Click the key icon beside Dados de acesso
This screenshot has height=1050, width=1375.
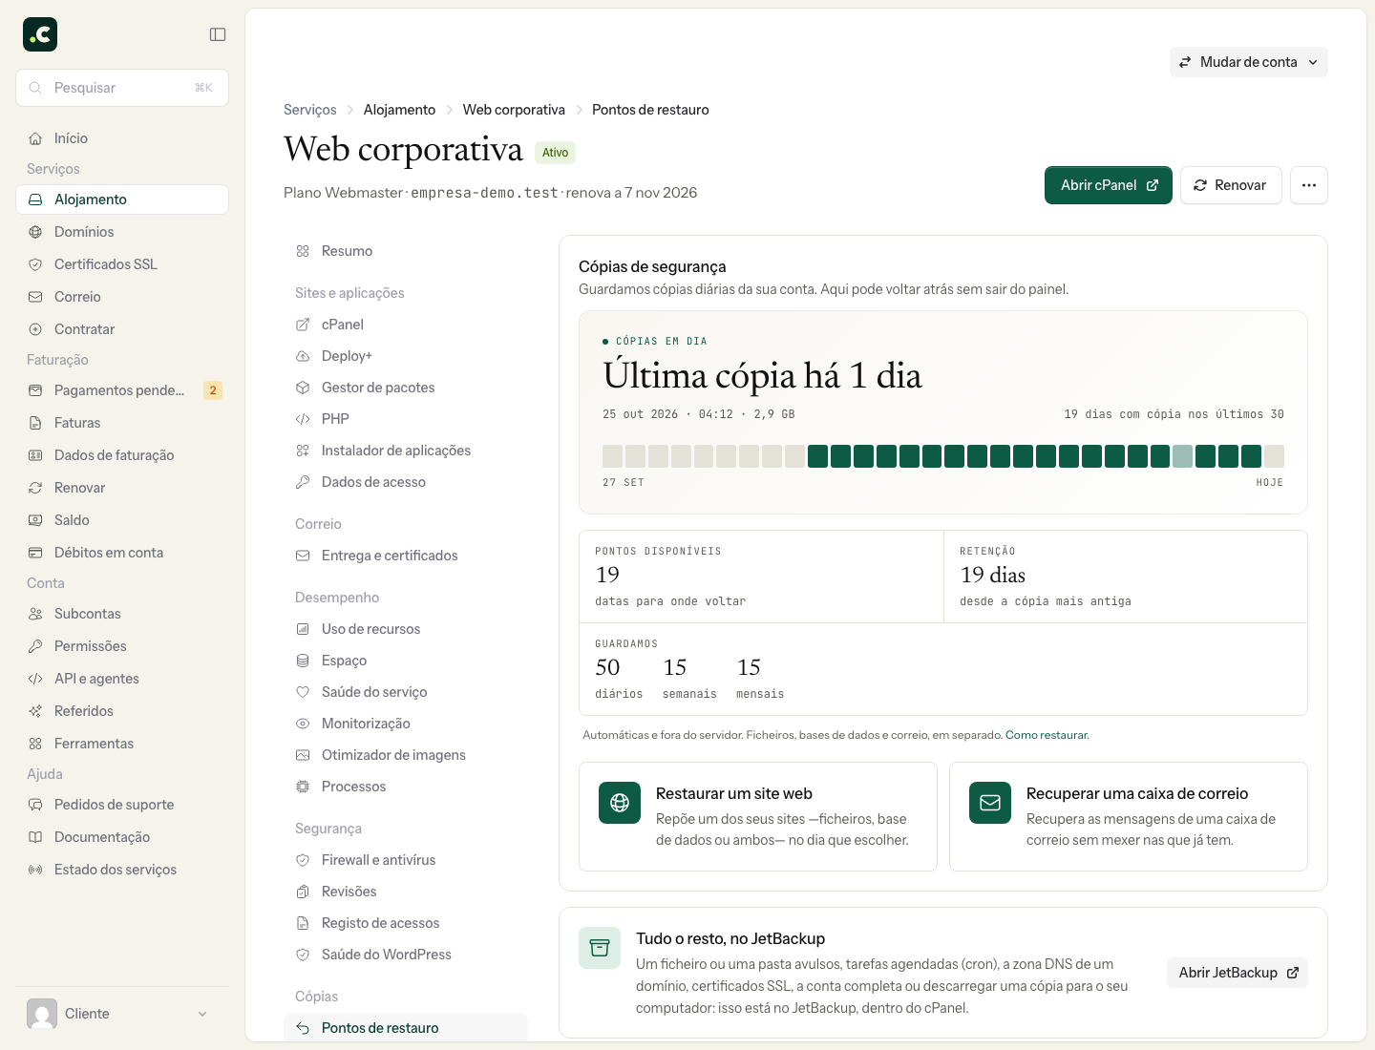(303, 482)
